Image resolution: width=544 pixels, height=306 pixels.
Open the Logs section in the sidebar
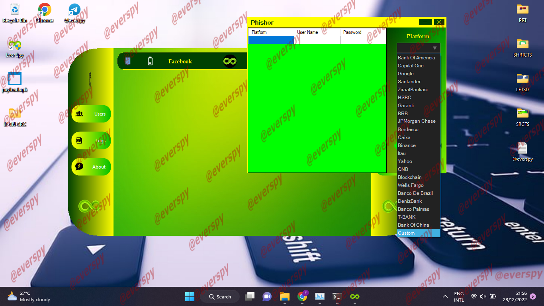(91, 141)
